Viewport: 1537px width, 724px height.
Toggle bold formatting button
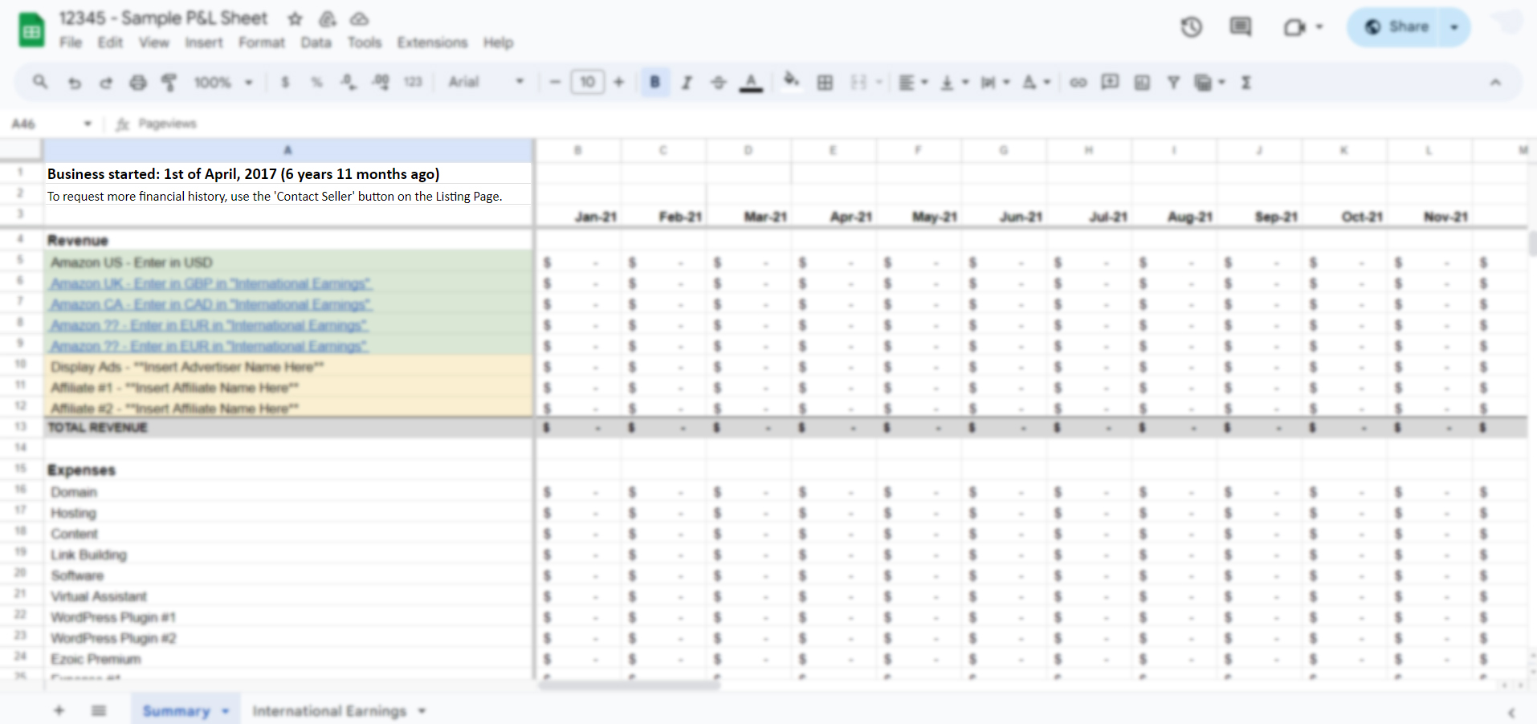654,82
